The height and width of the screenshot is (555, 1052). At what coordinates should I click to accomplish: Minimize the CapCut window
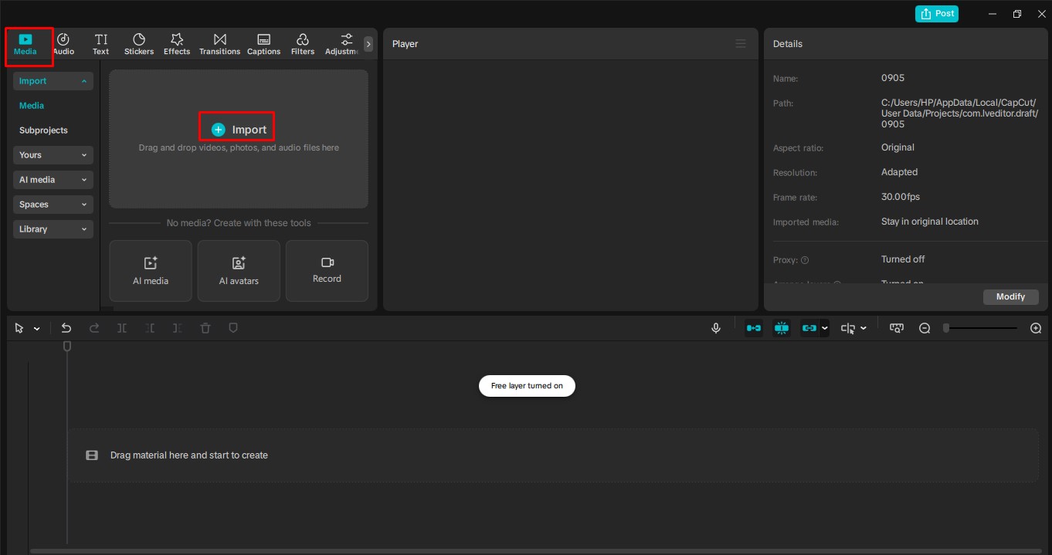[x=993, y=14]
